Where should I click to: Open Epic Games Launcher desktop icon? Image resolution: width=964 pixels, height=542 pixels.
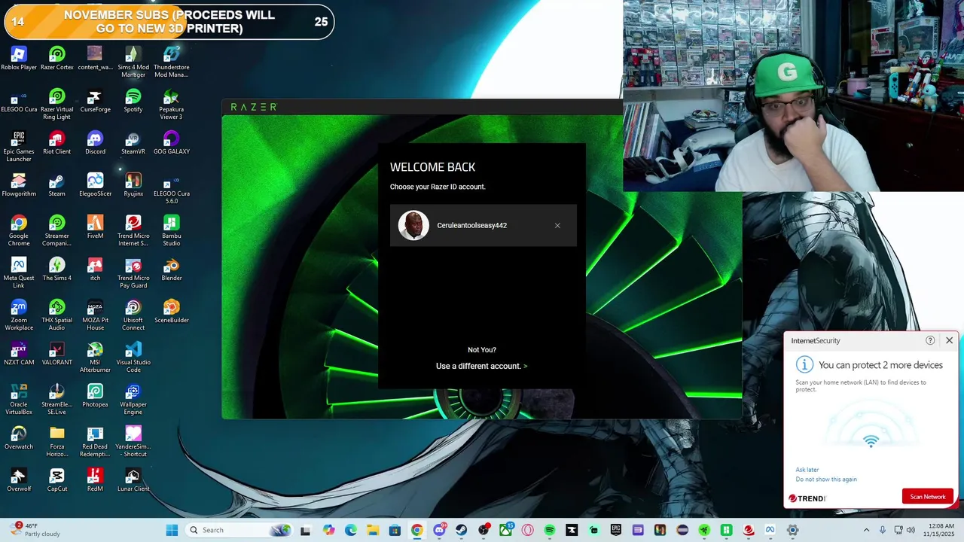pyautogui.click(x=19, y=146)
